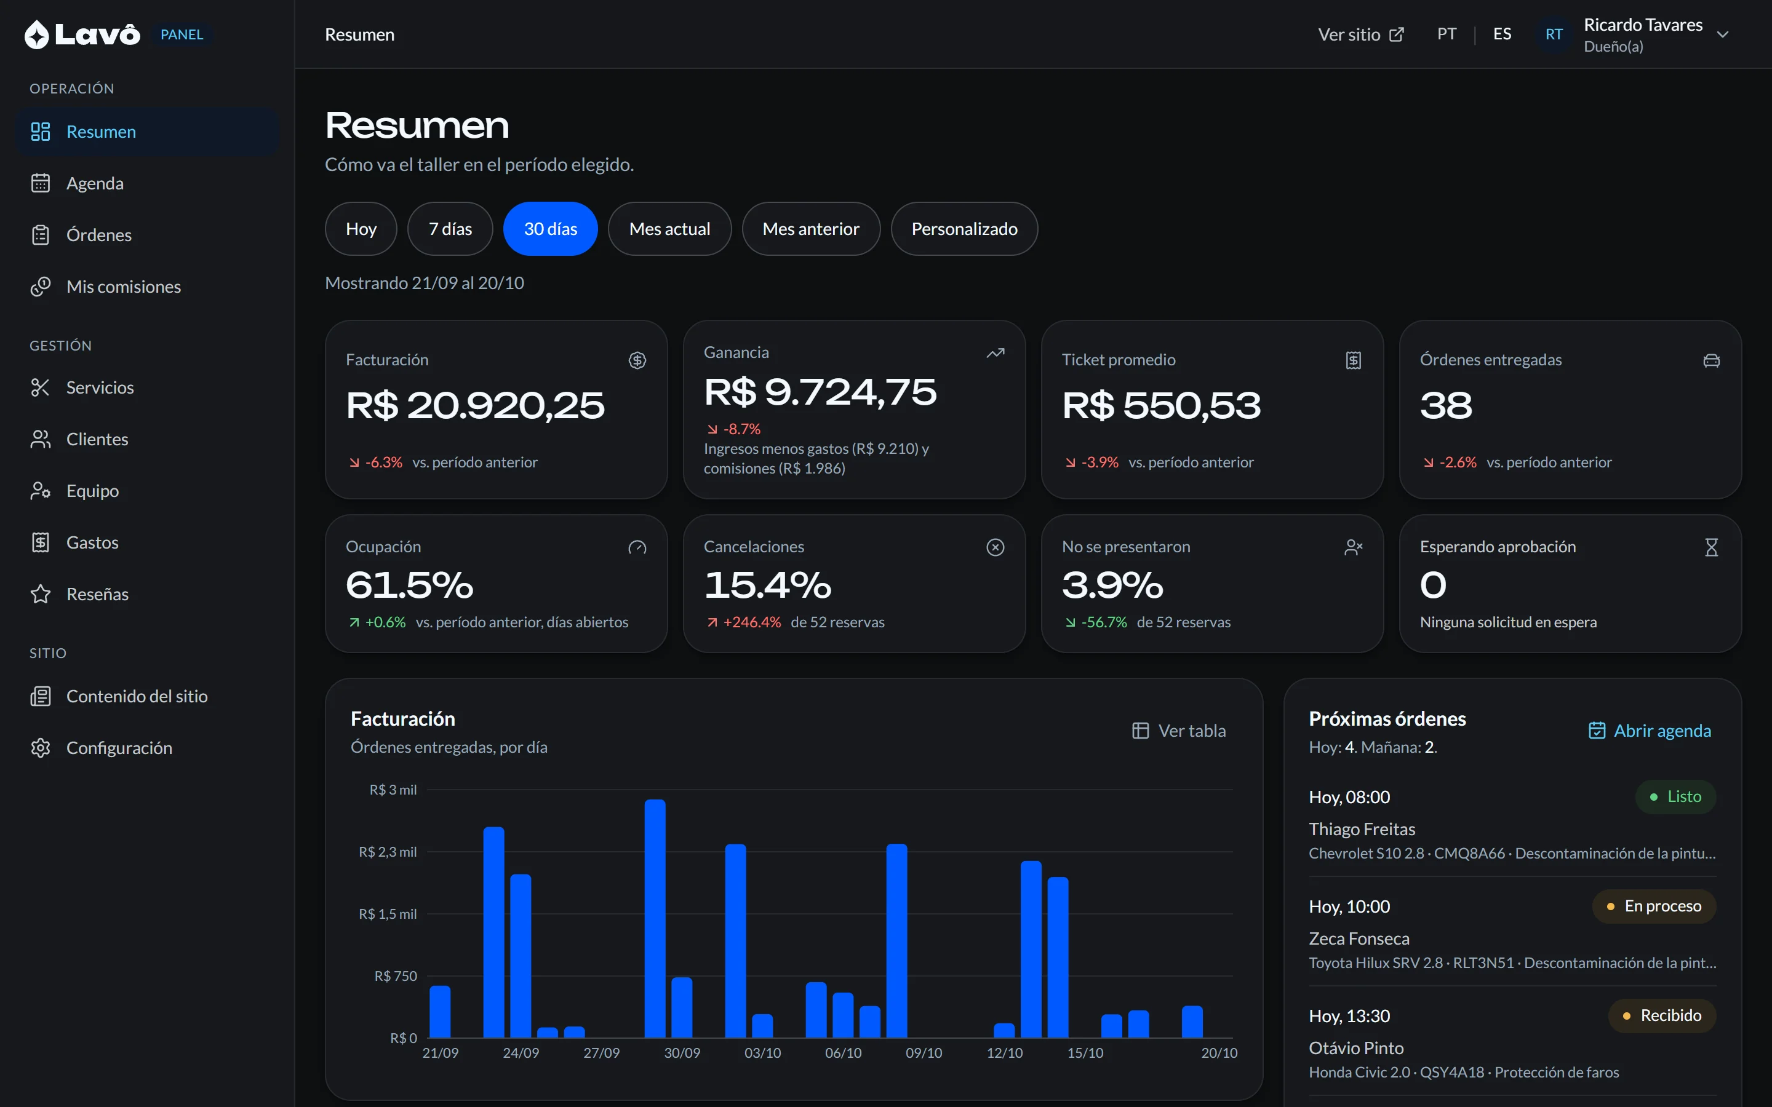Click Ver tabla on Facturación chart
Image resolution: width=1772 pixels, height=1107 pixels.
click(1179, 731)
